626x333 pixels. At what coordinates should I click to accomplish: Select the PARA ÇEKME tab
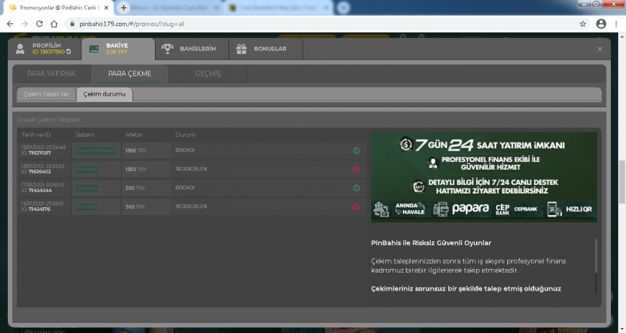point(130,74)
